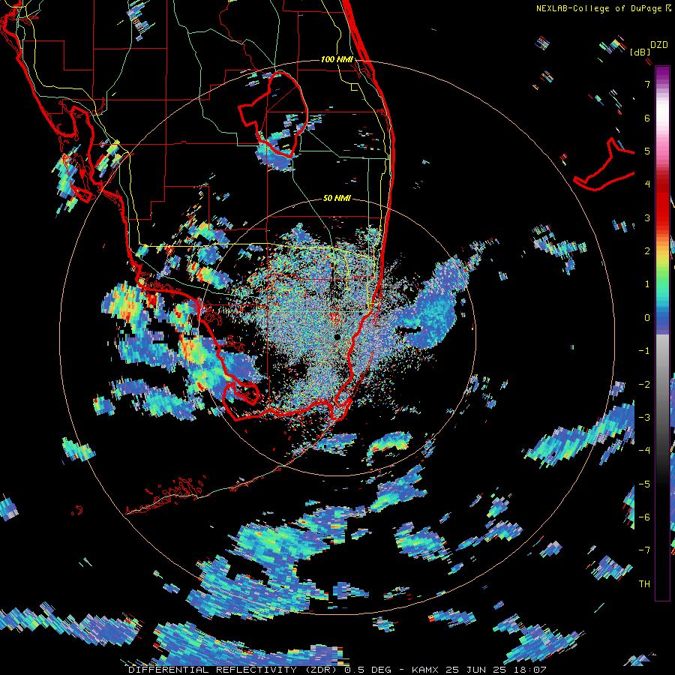Click the scale value 5 label
The width and height of the screenshot is (675, 675).
(x=647, y=151)
